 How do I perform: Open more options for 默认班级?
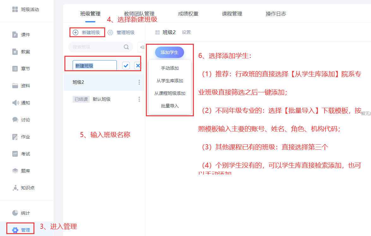tap(139, 99)
